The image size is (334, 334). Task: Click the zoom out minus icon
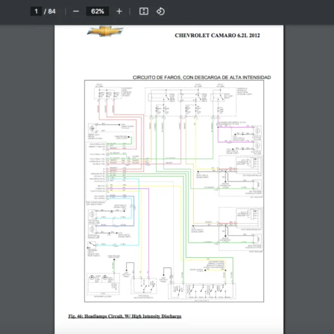(x=76, y=11)
